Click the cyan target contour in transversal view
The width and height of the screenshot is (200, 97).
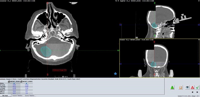coord(46,51)
